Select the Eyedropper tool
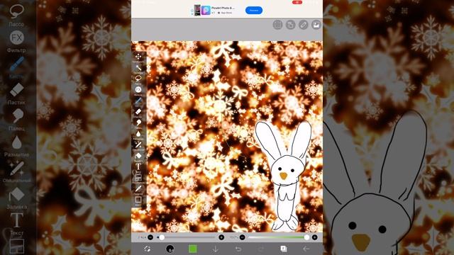The image size is (454, 255). [138, 188]
